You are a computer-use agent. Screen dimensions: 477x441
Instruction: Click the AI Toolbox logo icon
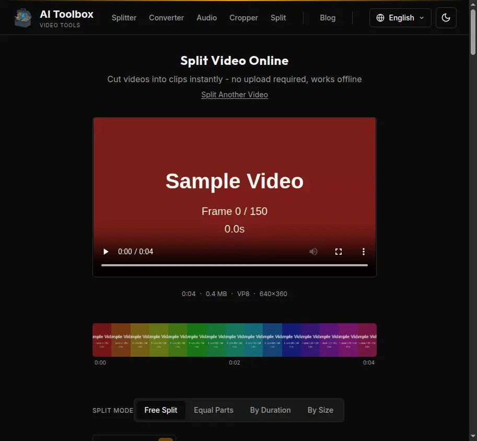click(x=23, y=18)
